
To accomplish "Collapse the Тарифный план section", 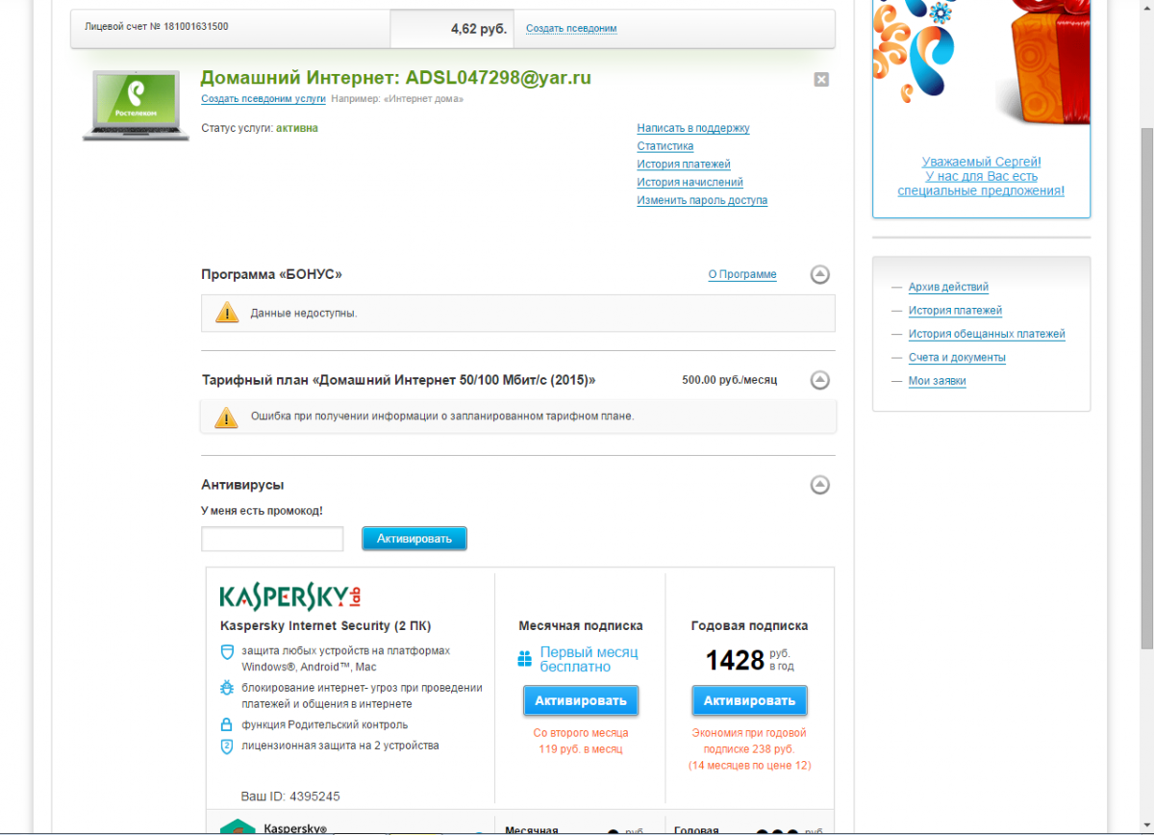I will (x=819, y=380).
